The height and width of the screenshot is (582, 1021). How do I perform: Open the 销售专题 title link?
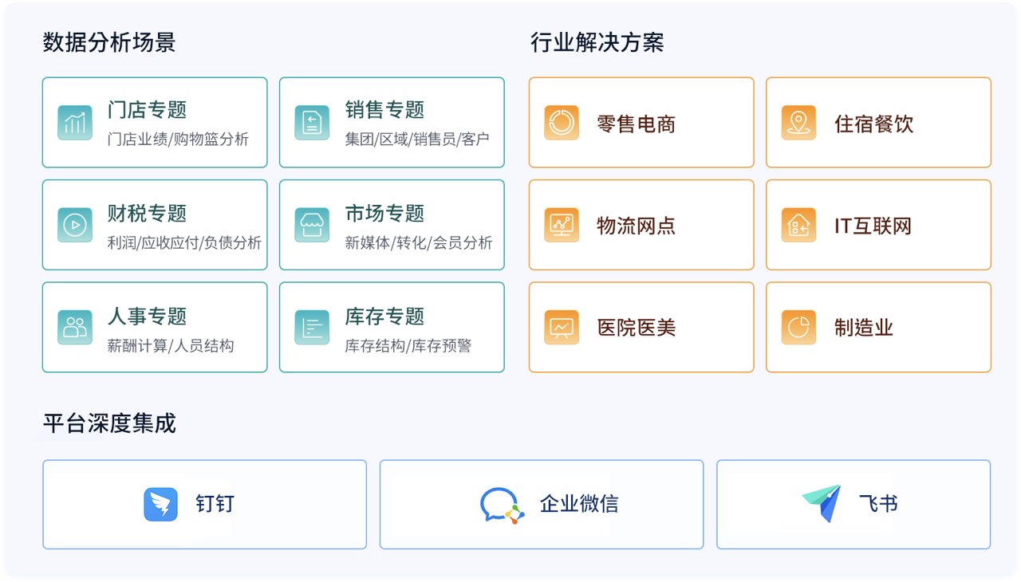click(x=384, y=110)
